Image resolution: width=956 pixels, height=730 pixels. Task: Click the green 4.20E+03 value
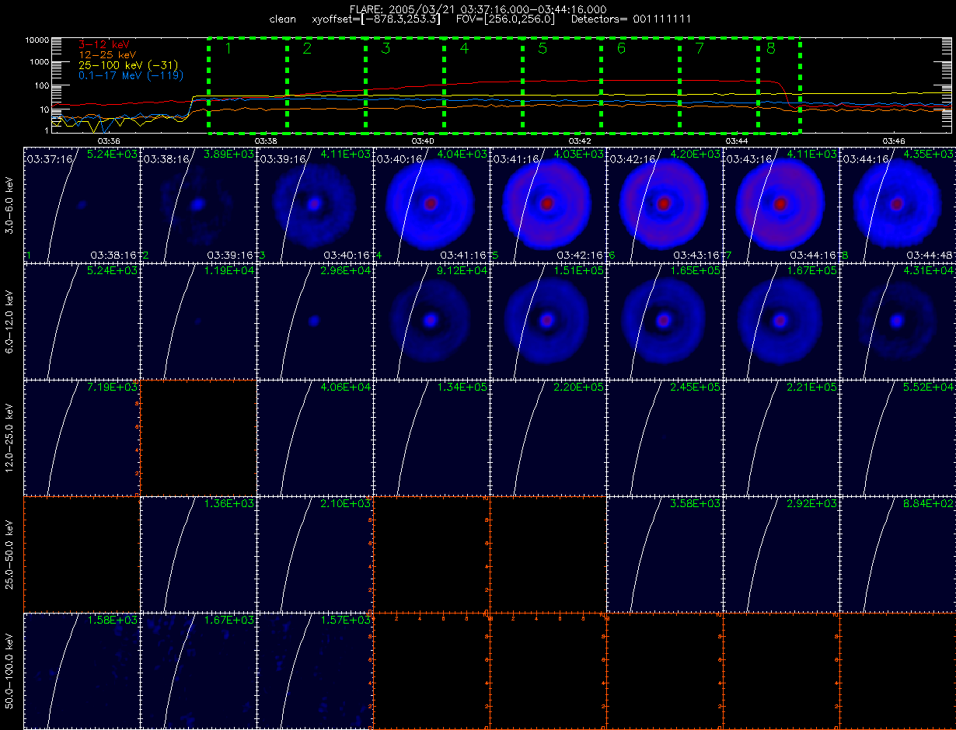pos(695,155)
